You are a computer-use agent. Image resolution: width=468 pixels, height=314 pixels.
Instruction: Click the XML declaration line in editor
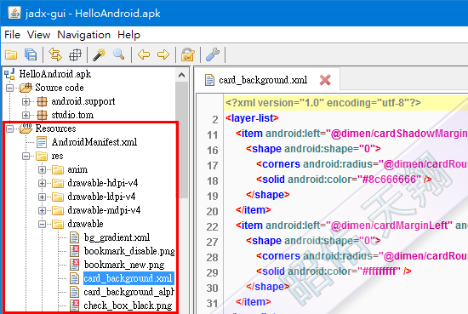[345, 103]
